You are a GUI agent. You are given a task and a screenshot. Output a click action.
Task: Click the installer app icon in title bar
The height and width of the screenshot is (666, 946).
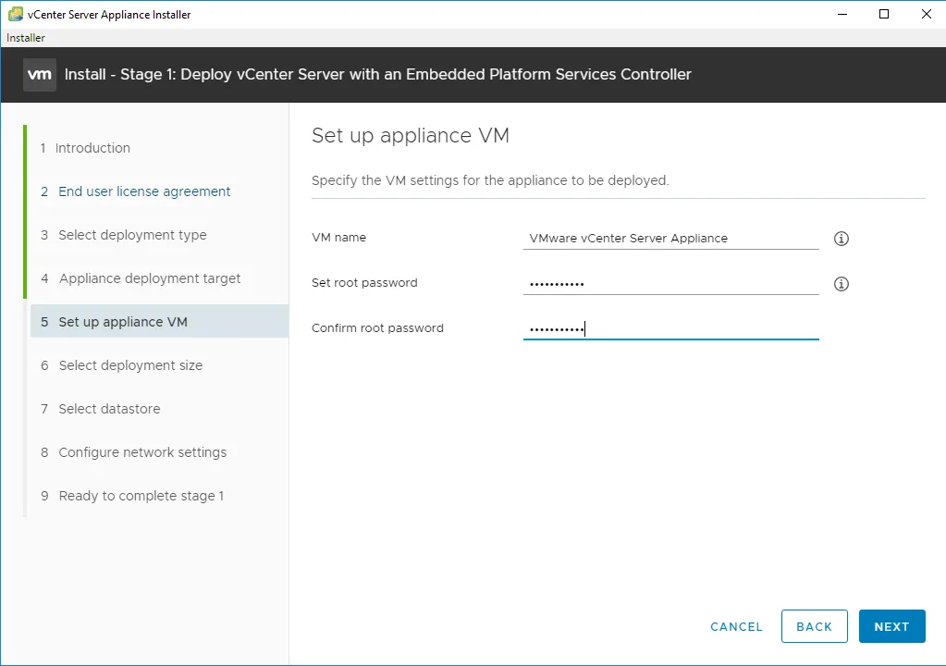(x=16, y=14)
